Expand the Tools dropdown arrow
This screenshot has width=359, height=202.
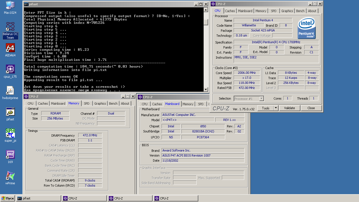(x=276, y=108)
